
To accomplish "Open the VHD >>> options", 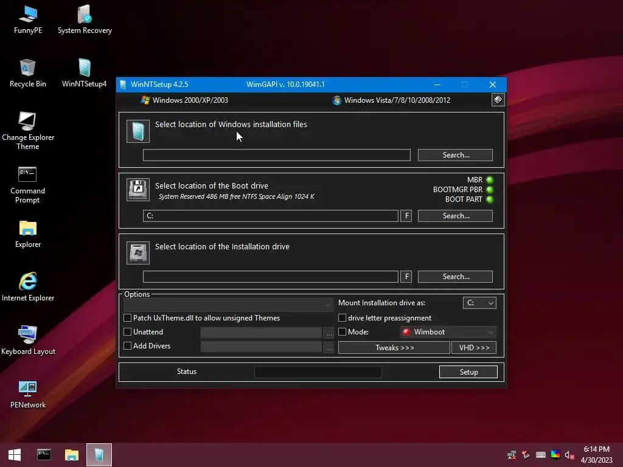I will [x=474, y=347].
